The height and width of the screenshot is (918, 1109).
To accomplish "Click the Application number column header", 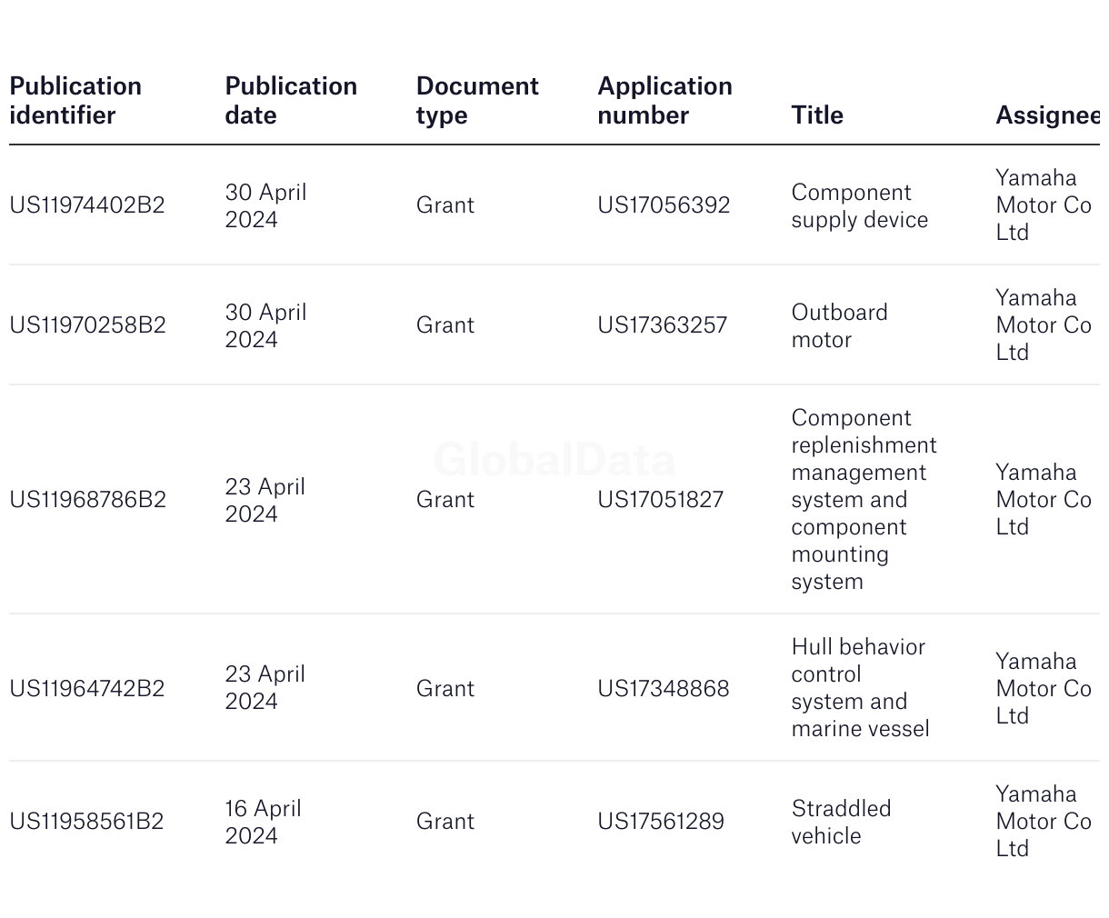I will click(x=664, y=101).
